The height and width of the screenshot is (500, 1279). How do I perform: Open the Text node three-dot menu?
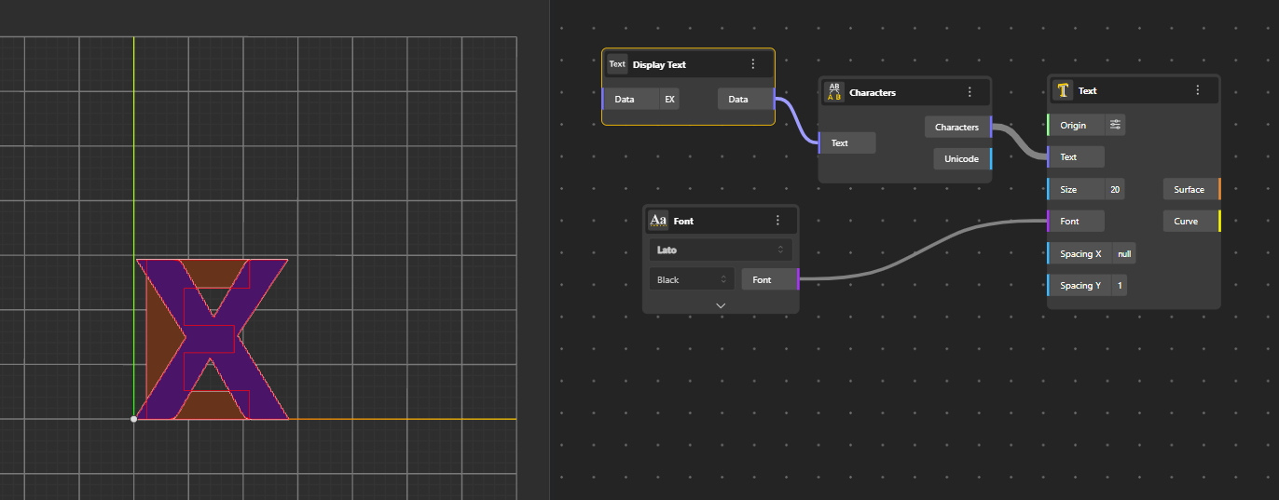(x=1198, y=90)
